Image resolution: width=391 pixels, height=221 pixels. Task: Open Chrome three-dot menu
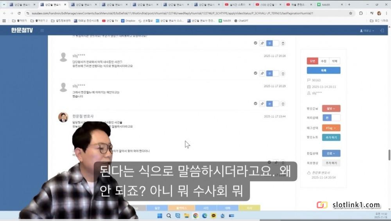tap(386, 13)
